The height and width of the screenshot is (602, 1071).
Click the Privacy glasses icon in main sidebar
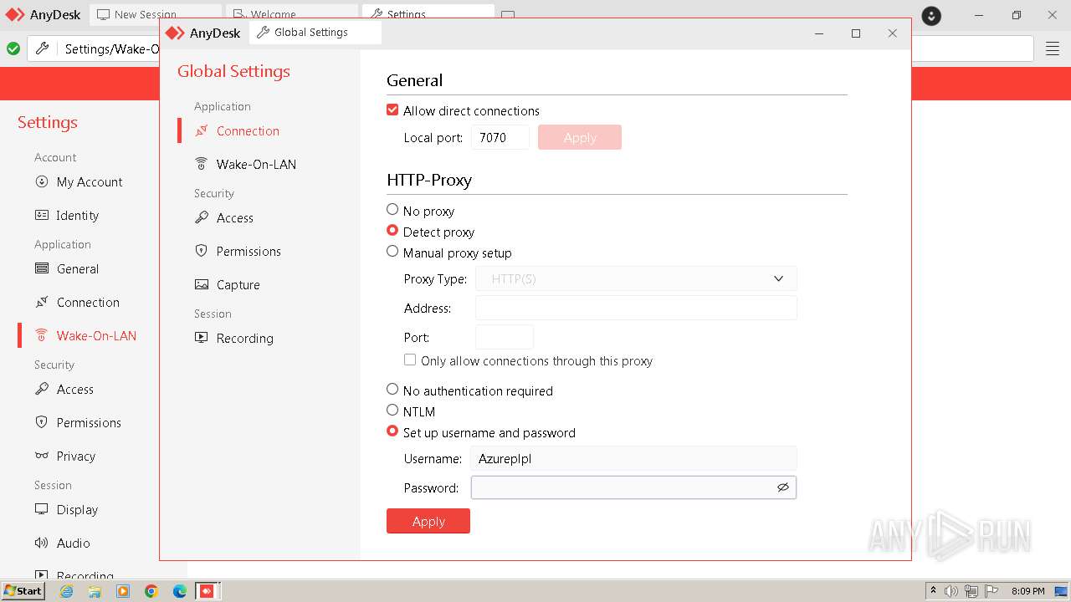tap(42, 456)
